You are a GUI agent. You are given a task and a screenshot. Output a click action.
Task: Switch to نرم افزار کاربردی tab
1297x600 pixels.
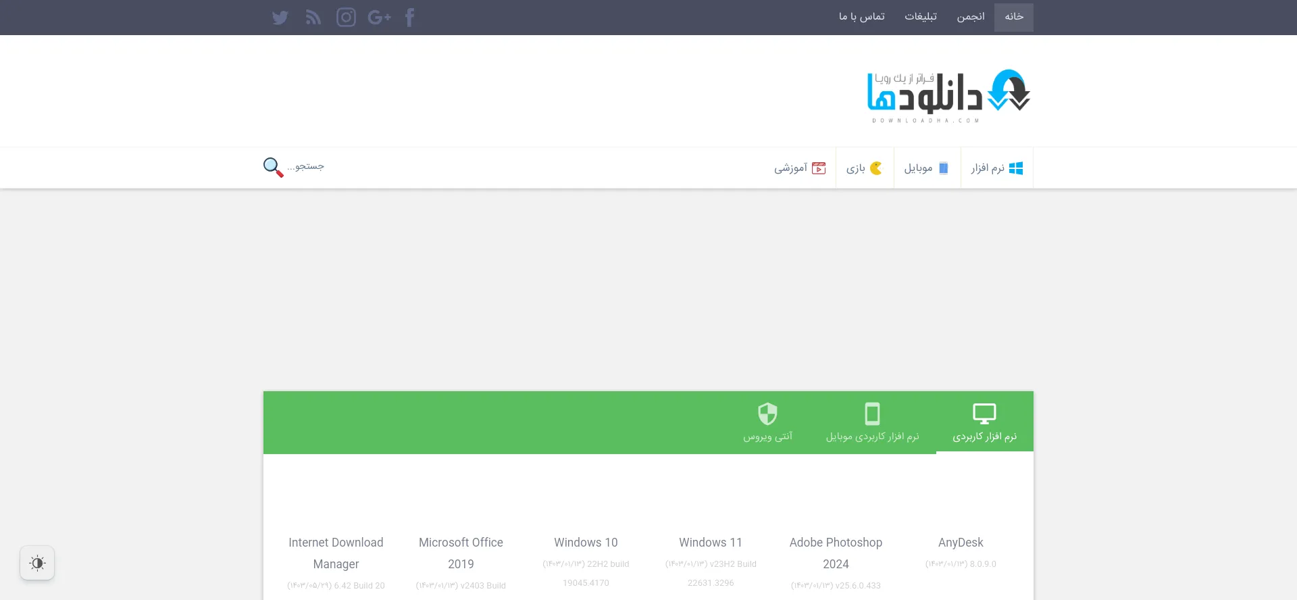tap(984, 422)
